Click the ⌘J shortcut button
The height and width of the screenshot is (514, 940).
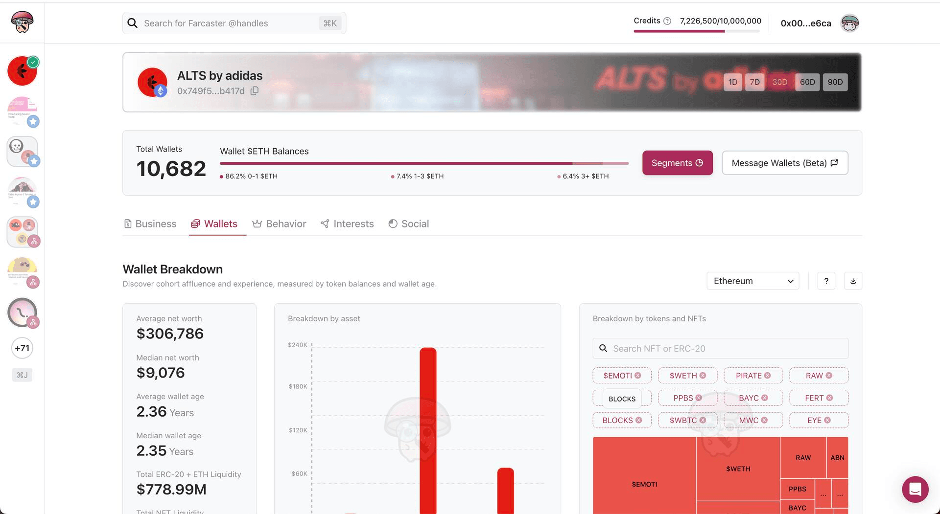[22, 375]
